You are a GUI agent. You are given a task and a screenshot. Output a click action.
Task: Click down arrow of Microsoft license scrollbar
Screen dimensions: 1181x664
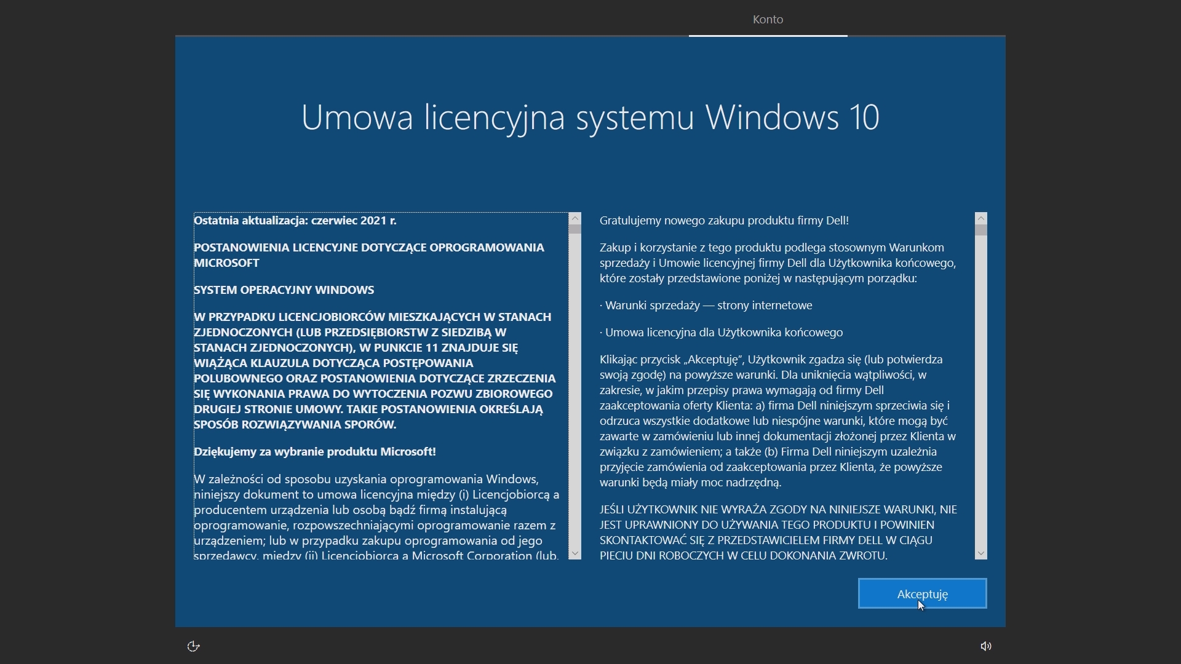(x=575, y=553)
